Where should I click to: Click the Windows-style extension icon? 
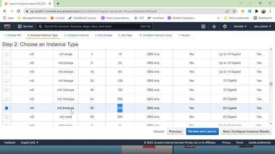(250, 11)
